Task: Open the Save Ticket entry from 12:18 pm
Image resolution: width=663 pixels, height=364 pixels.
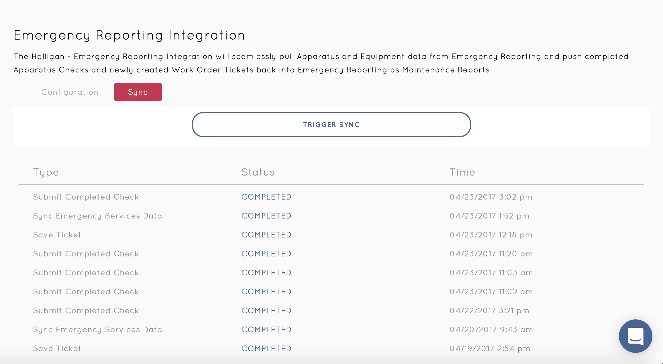Action: 57,235
